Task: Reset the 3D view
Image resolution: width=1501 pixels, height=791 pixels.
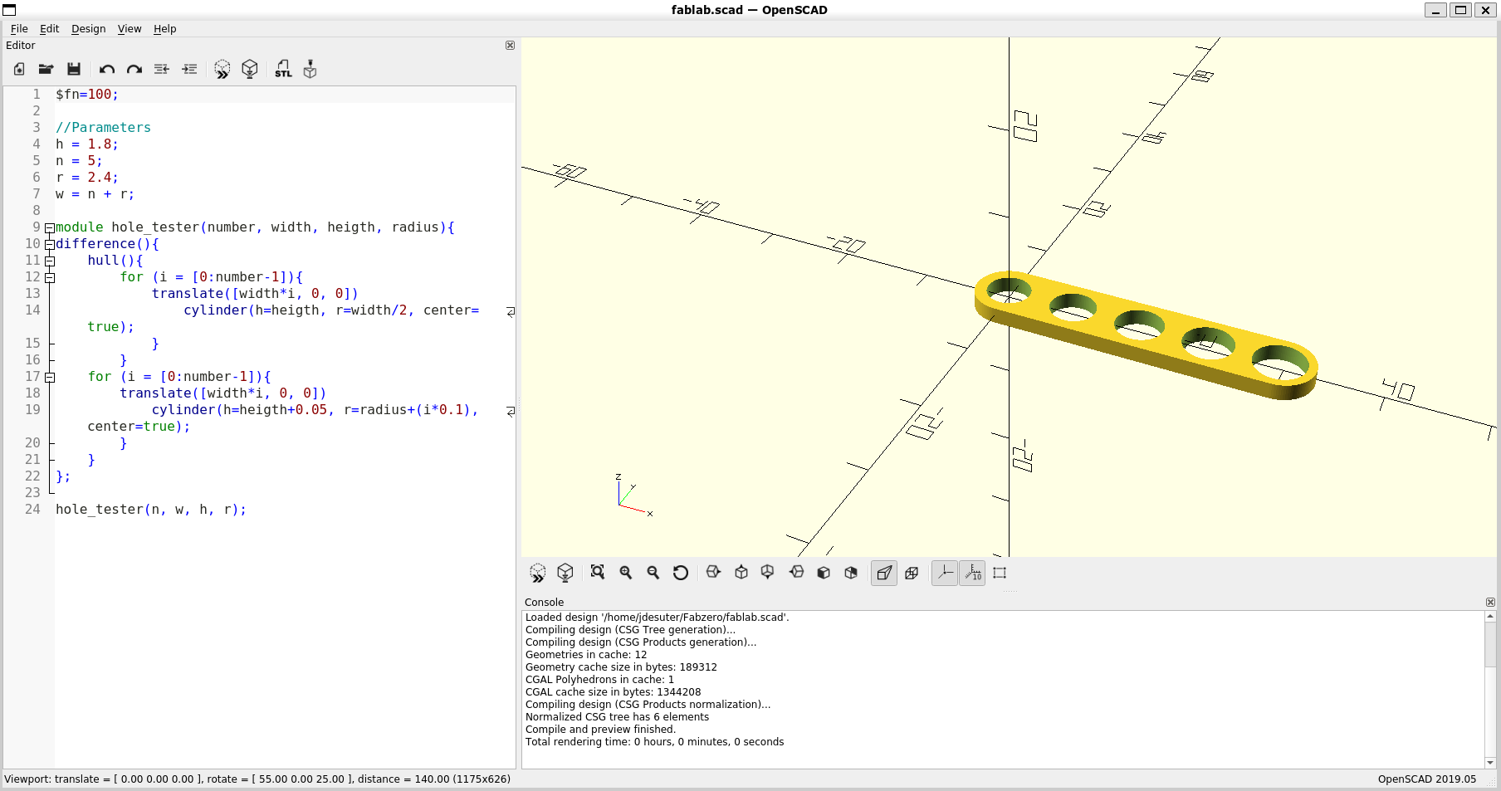Action: click(x=681, y=573)
